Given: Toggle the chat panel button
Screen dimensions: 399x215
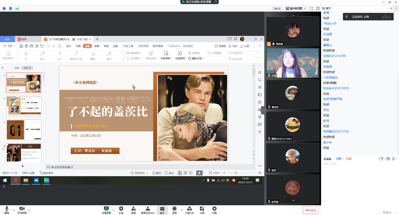Looking at the screenshot, I should point(162,210).
